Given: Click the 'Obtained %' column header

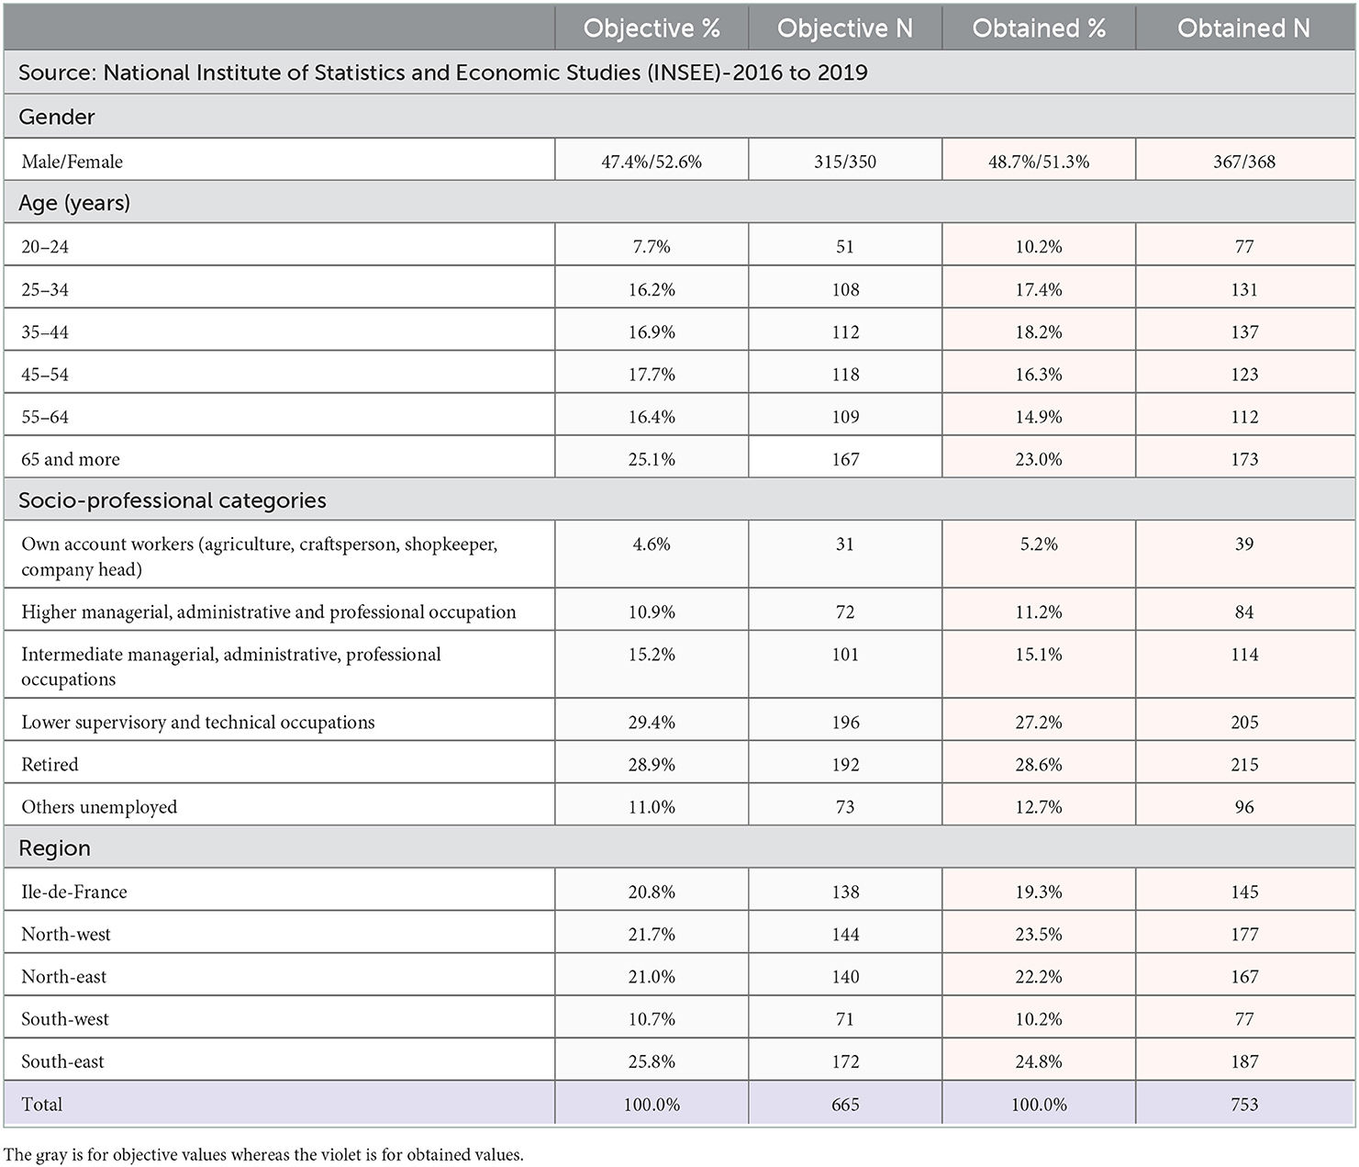Looking at the screenshot, I should [1039, 28].
